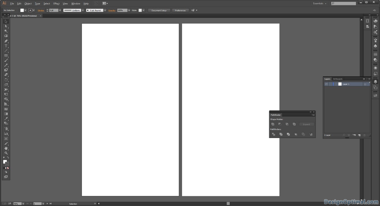Screen dimensions: 380x206
Task: Select the Gradient tool
Action: point(6,114)
